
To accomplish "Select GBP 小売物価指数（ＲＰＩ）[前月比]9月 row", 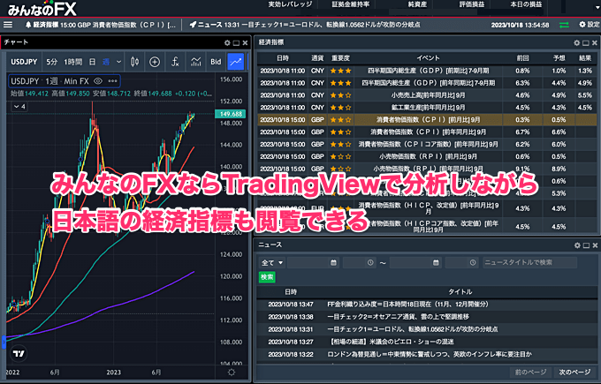I will [x=427, y=156].
